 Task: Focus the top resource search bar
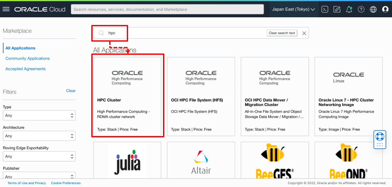pyautogui.click(x=167, y=9)
